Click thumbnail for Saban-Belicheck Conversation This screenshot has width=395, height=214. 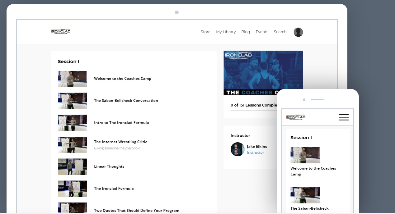73,101
